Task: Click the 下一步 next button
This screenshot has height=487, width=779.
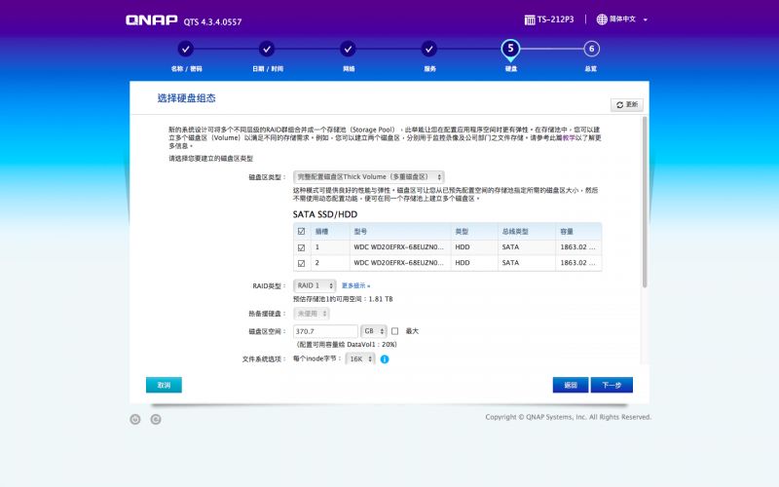Action: 611,385
